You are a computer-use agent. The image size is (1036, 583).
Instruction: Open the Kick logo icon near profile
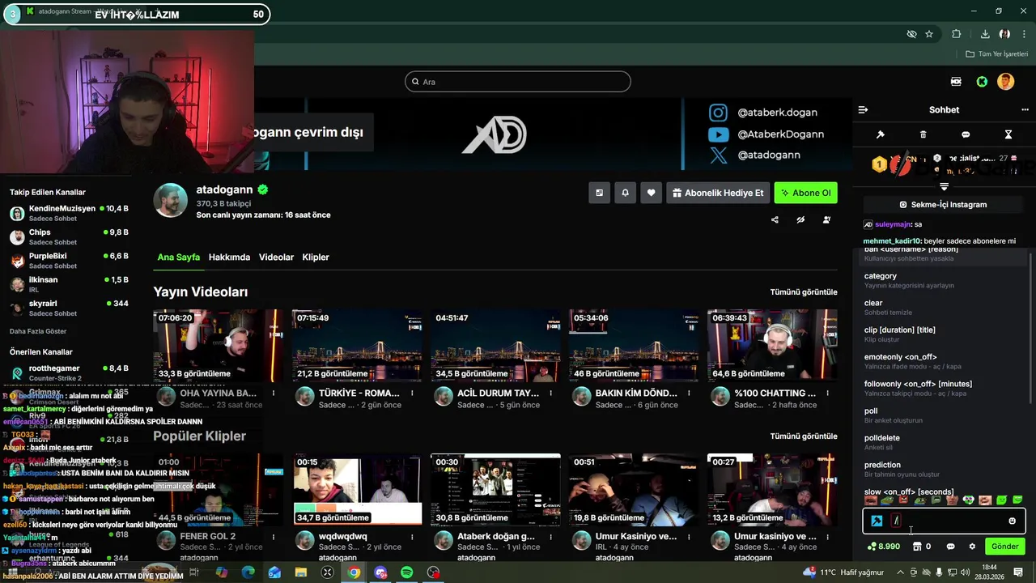982,82
